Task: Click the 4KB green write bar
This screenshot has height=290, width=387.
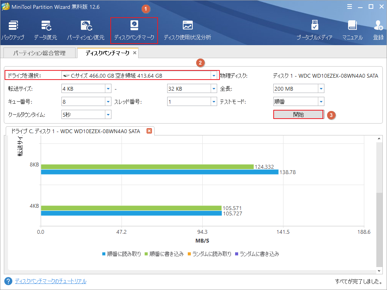Action: (131, 208)
